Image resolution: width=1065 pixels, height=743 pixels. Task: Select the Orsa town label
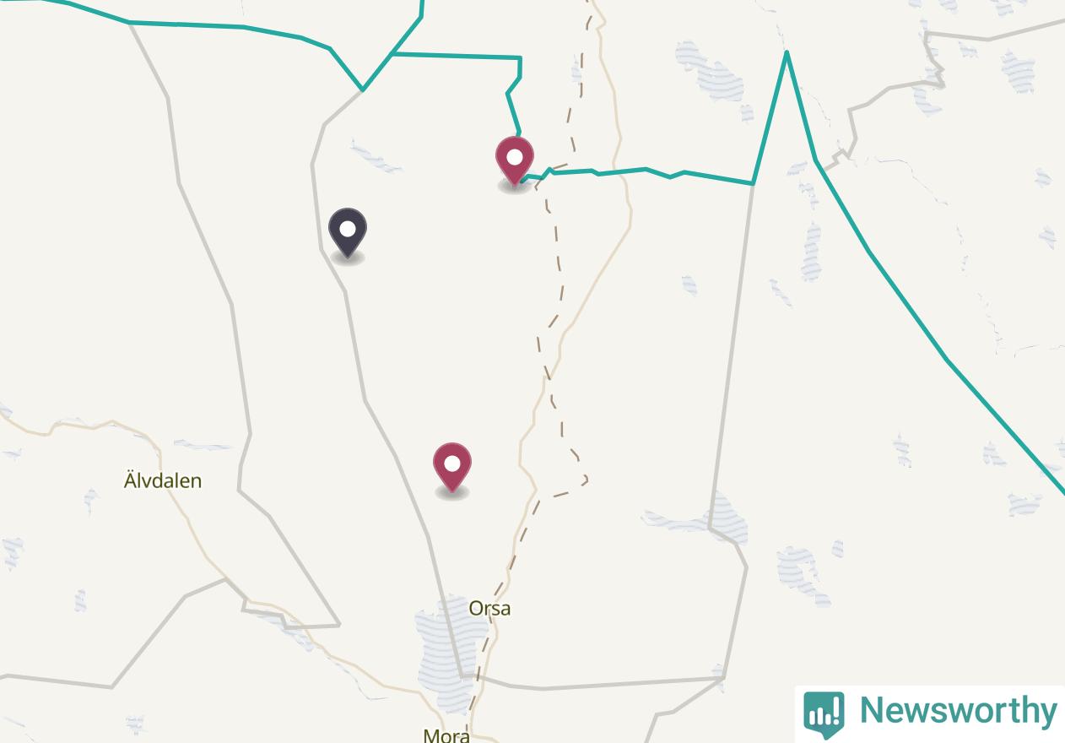coord(489,609)
